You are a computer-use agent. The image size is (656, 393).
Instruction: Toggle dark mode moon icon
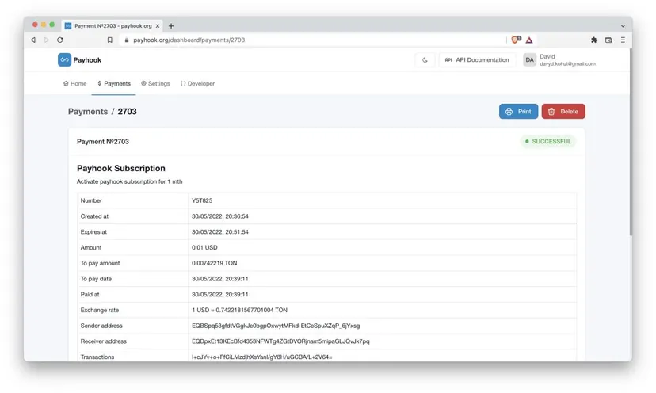point(425,60)
